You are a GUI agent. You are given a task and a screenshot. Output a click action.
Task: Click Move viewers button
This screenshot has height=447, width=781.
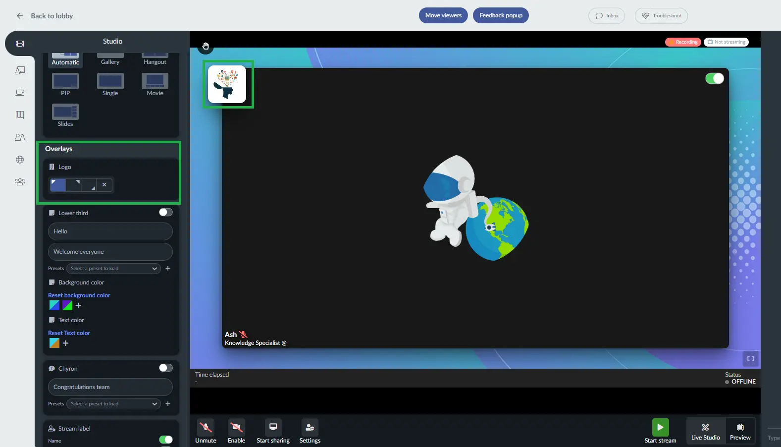click(443, 15)
